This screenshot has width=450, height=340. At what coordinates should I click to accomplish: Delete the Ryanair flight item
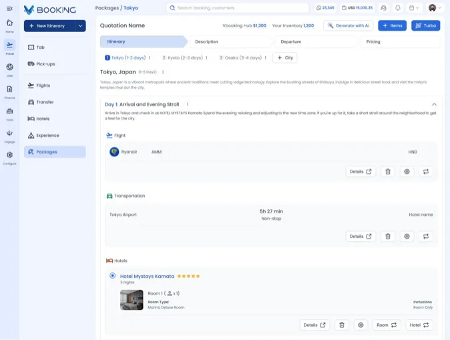point(388,172)
